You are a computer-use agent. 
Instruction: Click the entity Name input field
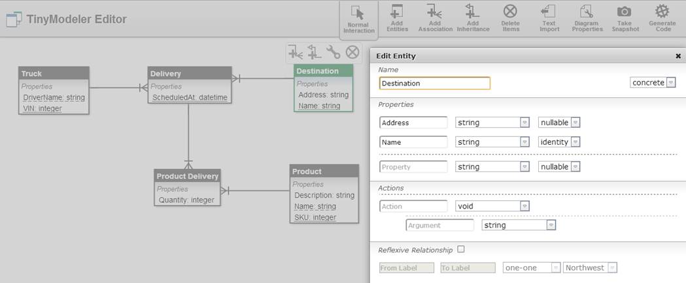pyautogui.click(x=434, y=83)
